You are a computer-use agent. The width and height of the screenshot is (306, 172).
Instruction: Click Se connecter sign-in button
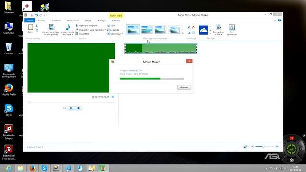[x=231, y=30]
